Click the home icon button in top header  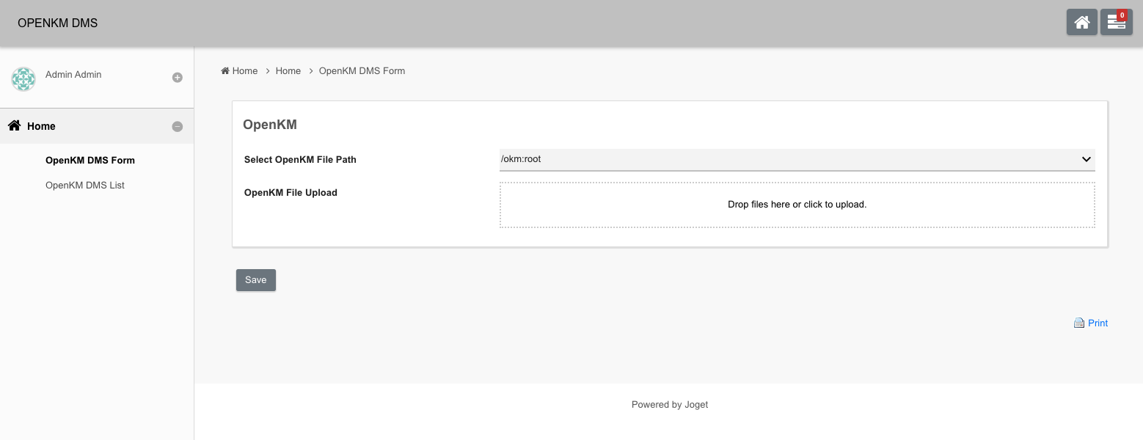(x=1081, y=23)
